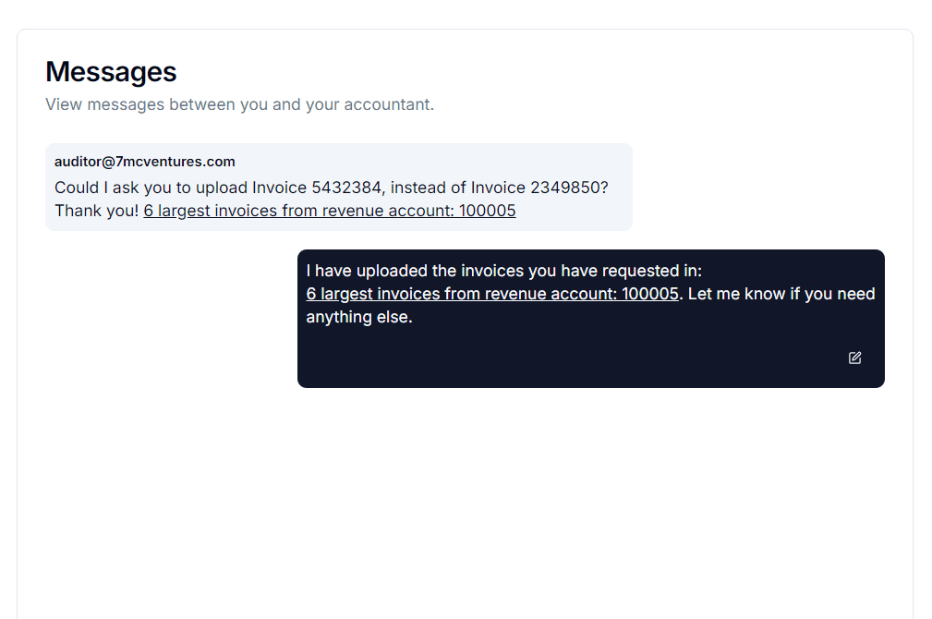Click the edit icon in the sent message
Image resolution: width=932 pixels, height=619 pixels.
pos(854,358)
